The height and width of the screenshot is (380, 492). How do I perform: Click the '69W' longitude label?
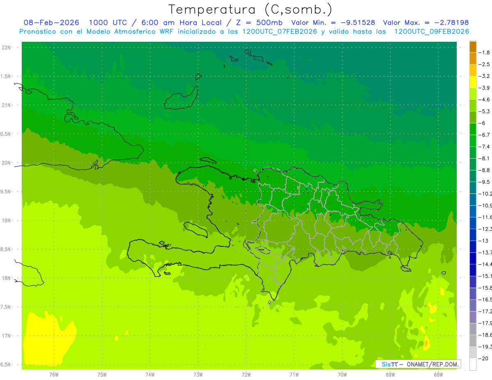pos(390,375)
